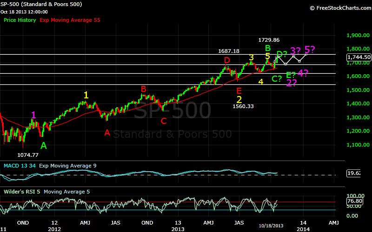Image resolution: width=372 pixels, height=232 pixels.
Task: Click the 2014 year label on time axis
Action: click(303, 229)
